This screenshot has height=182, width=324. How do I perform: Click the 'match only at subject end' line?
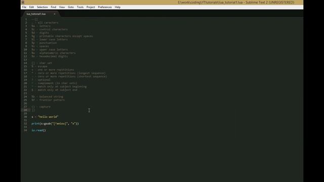(x=54, y=90)
